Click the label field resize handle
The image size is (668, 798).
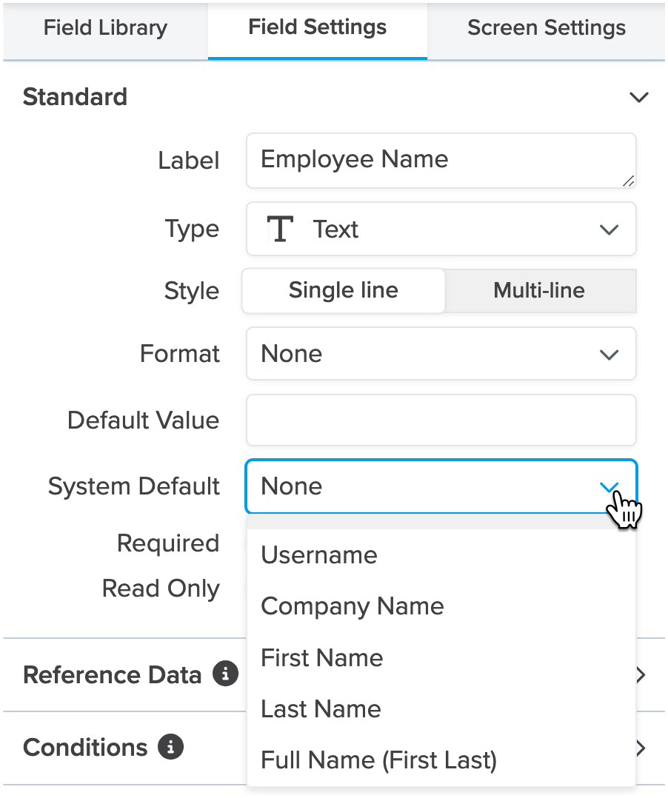tap(628, 181)
